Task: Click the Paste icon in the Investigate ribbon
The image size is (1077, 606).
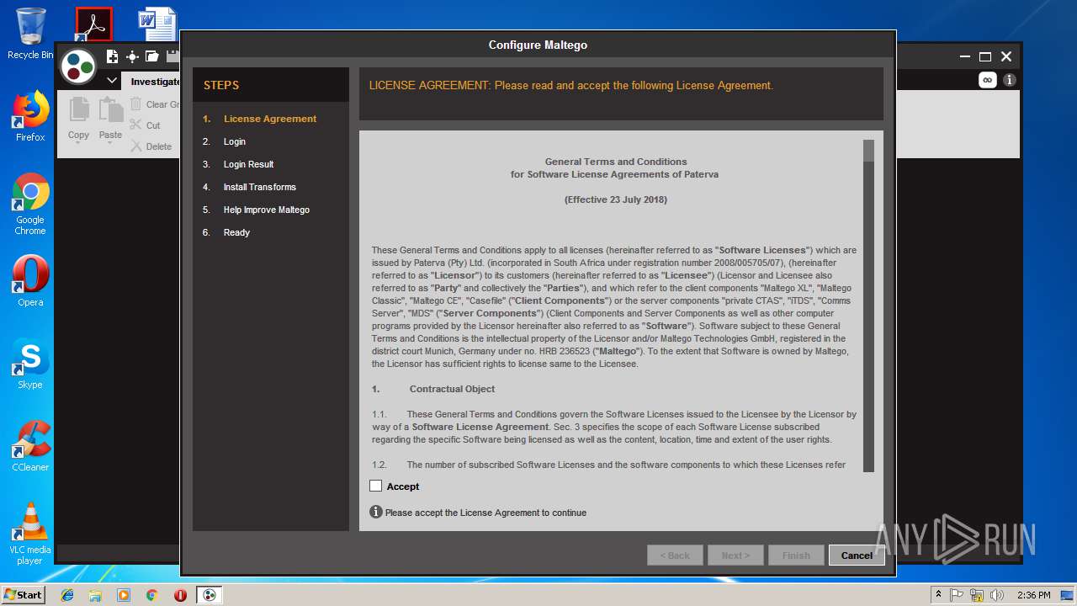Action: click(110, 110)
